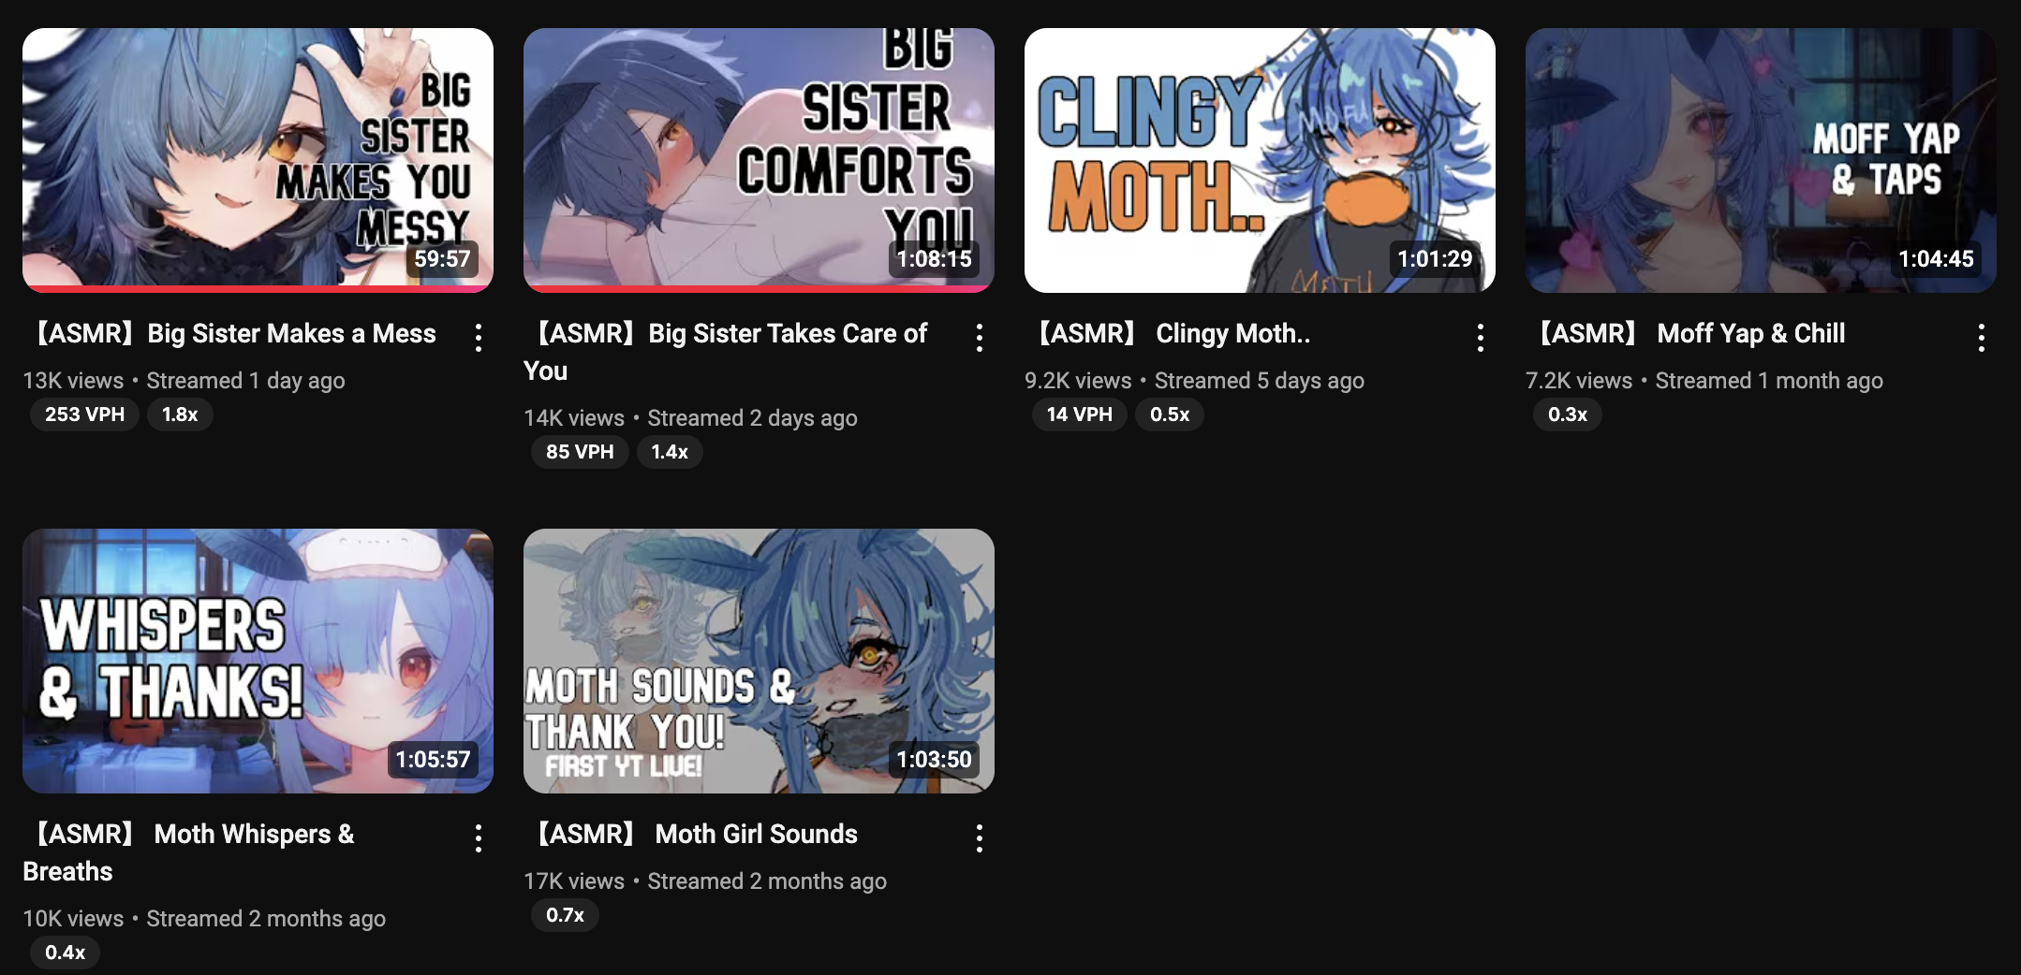Open the Big Sister Comforts You thumbnail
The width and height of the screenshot is (2021, 975).
[759, 160]
